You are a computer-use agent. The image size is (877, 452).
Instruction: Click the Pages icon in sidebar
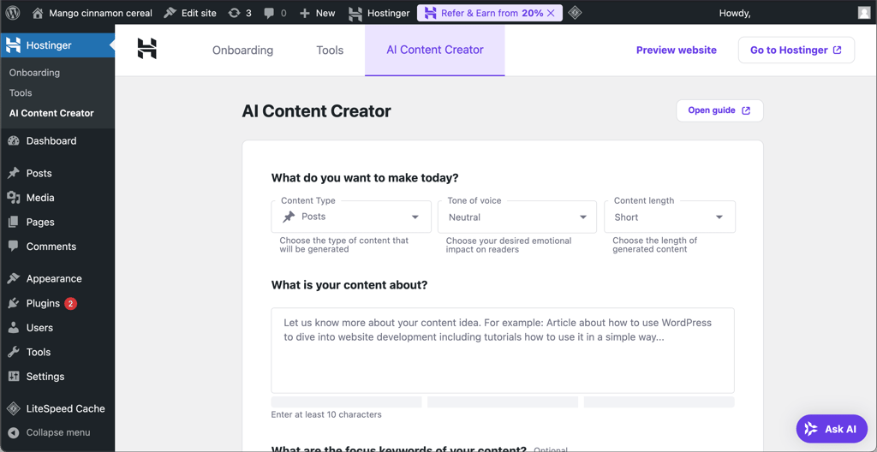point(14,222)
